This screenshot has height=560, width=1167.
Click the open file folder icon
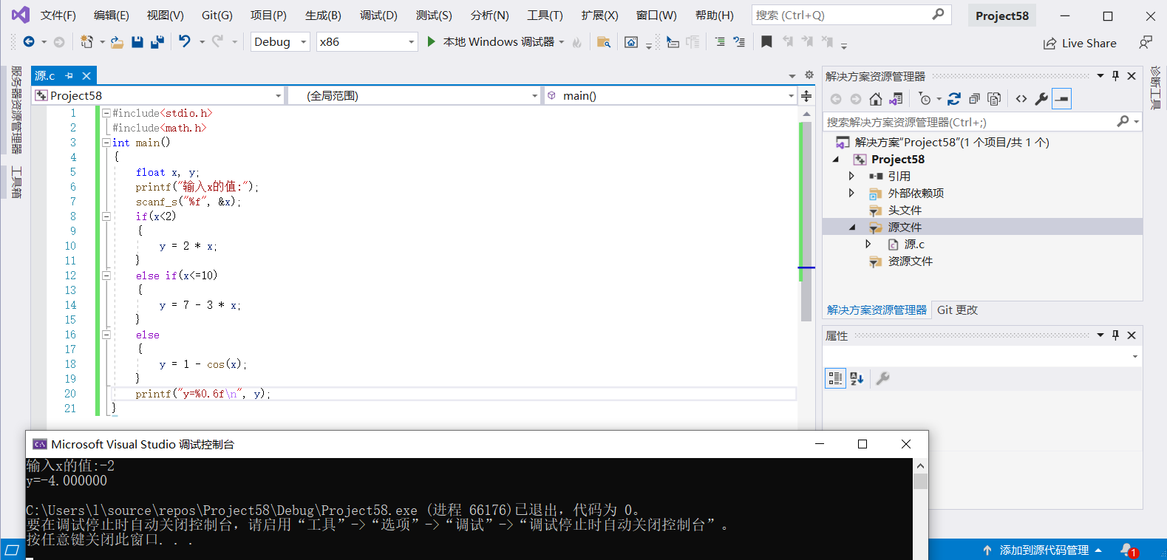(x=117, y=42)
